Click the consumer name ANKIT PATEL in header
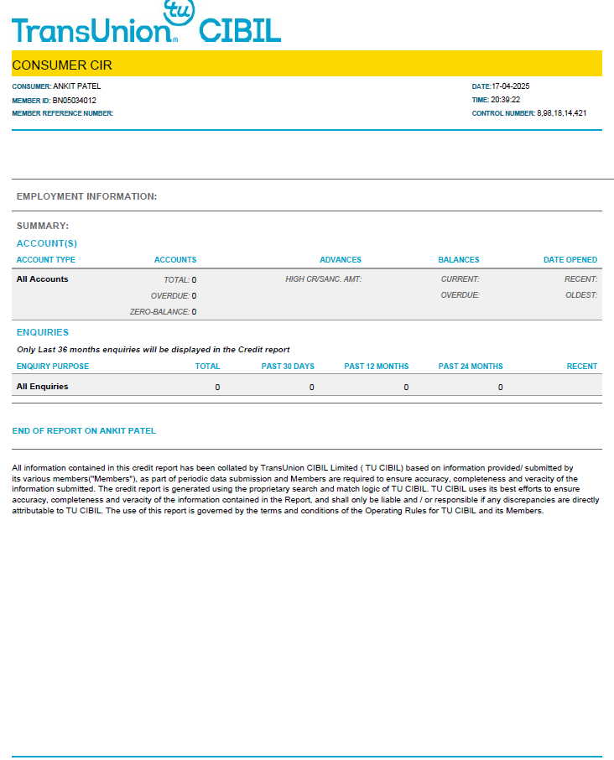614x760 pixels. click(x=76, y=86)
